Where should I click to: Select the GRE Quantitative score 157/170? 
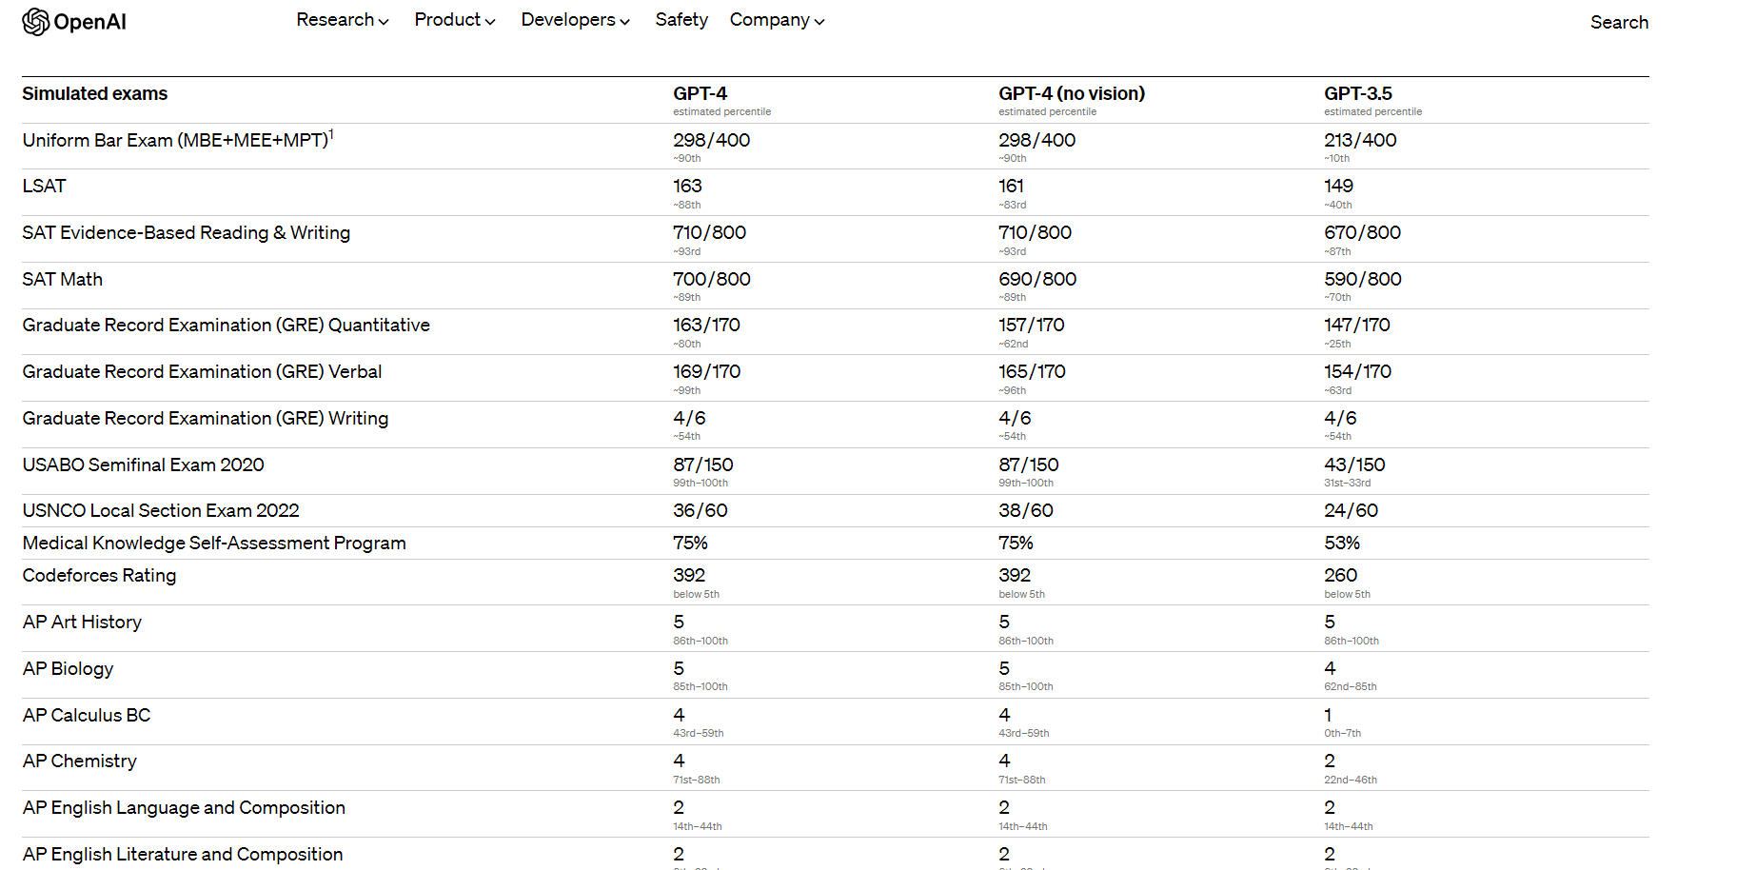[1032, 325]
